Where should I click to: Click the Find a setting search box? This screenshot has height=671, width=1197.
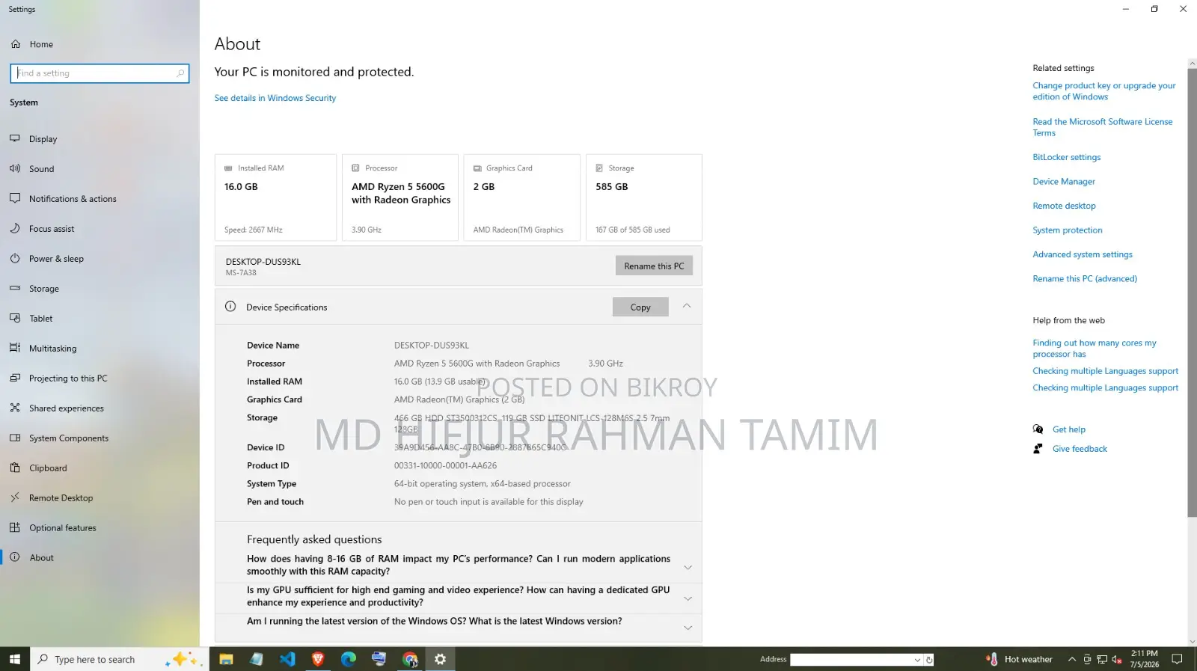coord(100,73)
